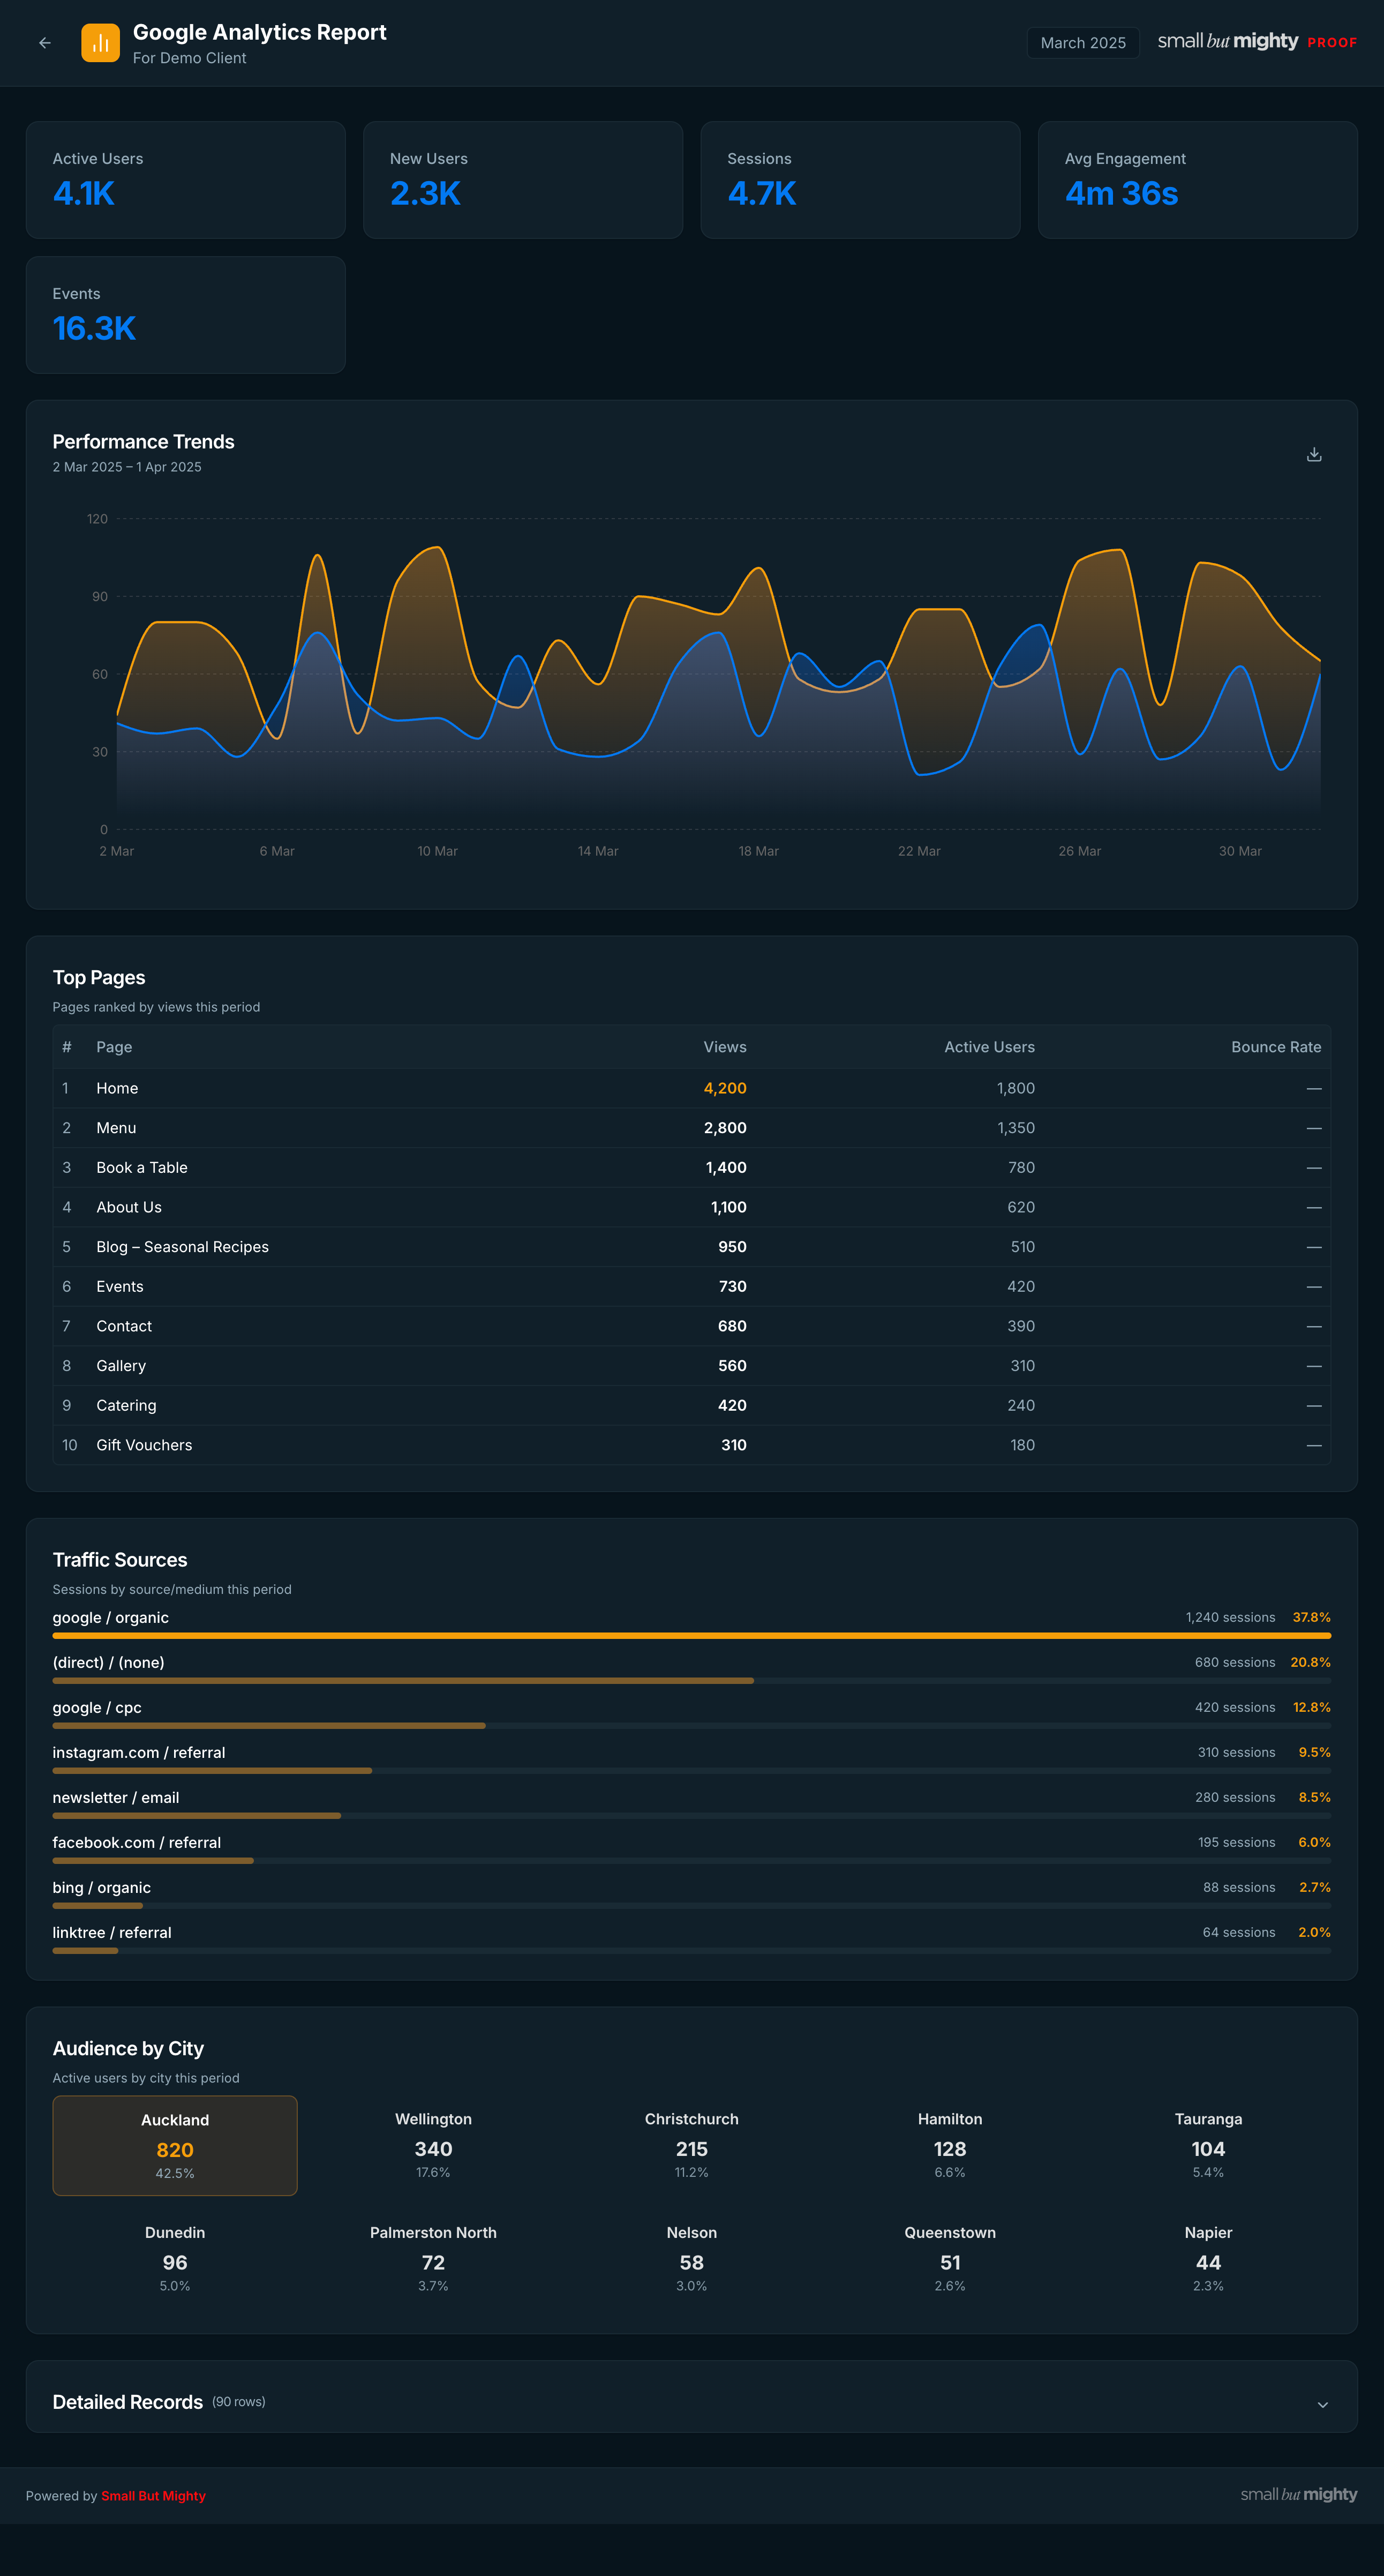Click the 37.8% share value

click(1311, 1617)
